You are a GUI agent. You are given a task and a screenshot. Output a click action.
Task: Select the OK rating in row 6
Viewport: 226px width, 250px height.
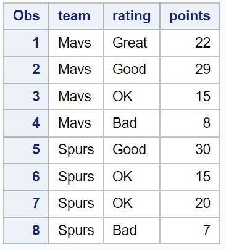tap(132, 177)
